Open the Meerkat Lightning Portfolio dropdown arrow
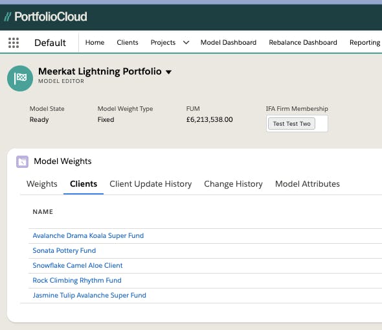 (168, 72)
